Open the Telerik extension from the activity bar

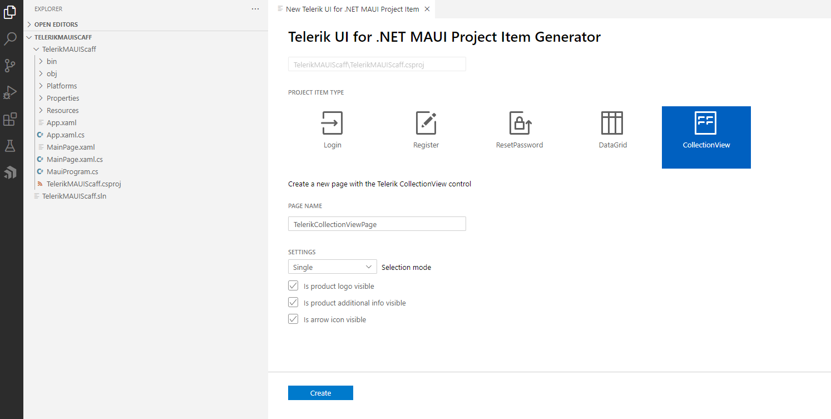11,172
